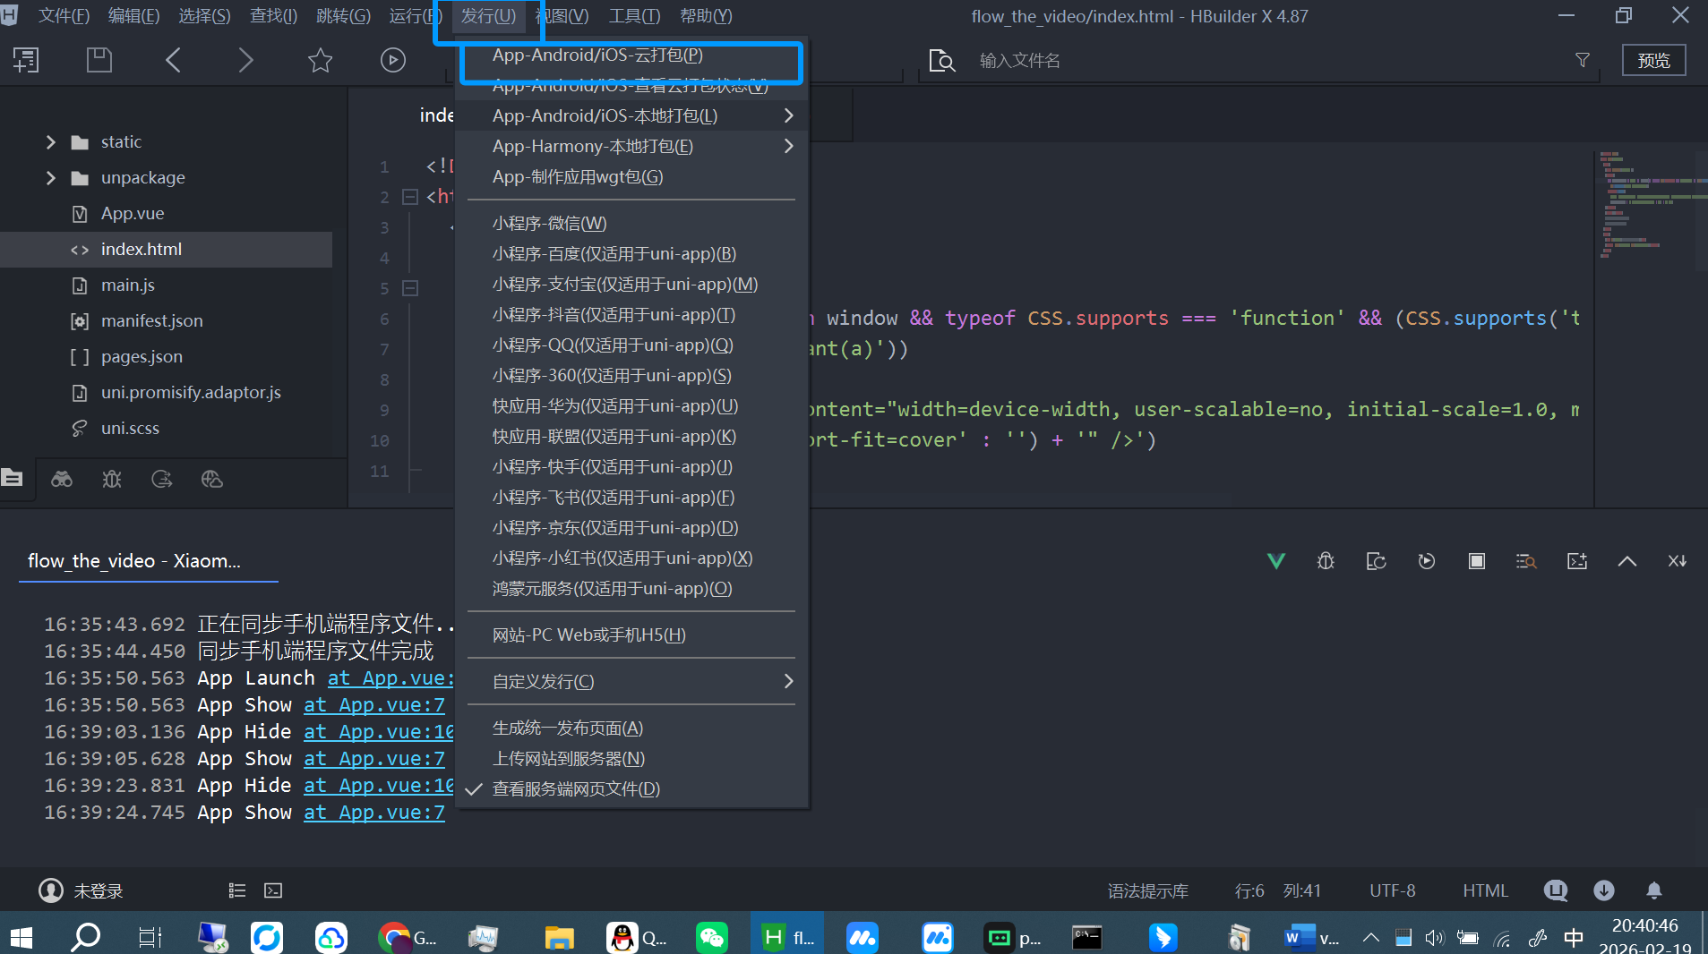Click the console close X icon
This screenshot has height=954, width=1708.
click(1678, 561)
